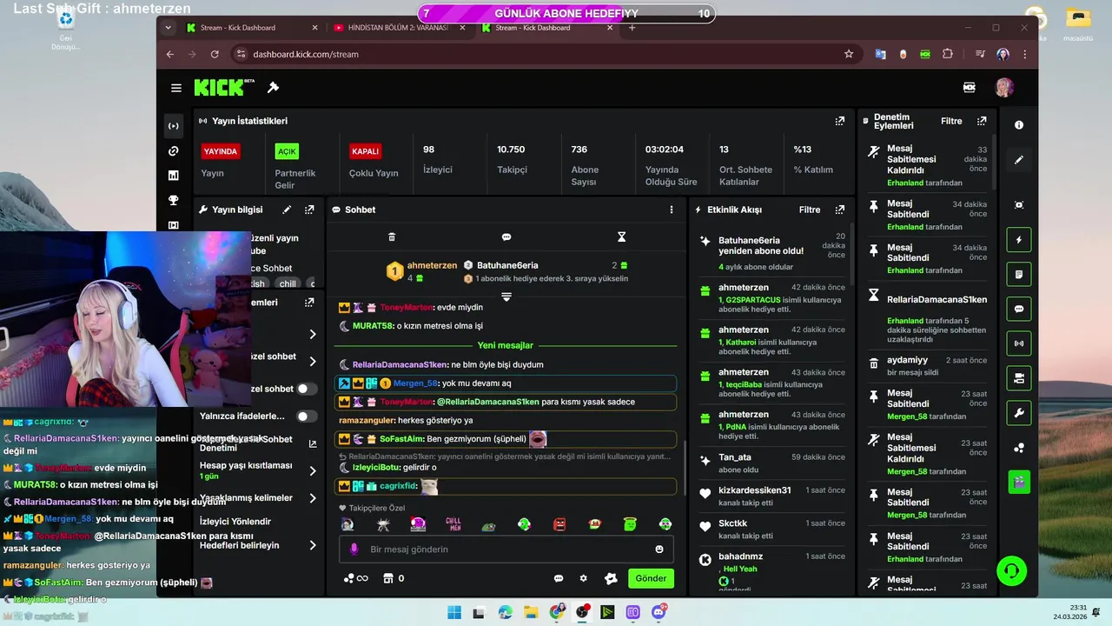Open the Windows Start menu
The height and width of the screenshot is (626, 1112).
tap(454, 612)
